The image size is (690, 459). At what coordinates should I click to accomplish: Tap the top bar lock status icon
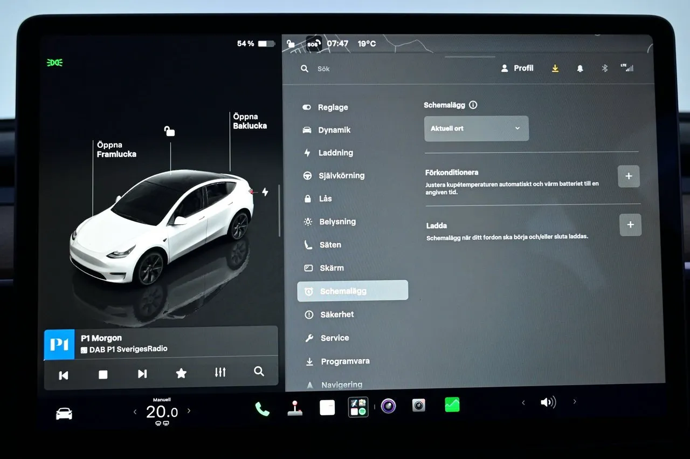(291, 44)
